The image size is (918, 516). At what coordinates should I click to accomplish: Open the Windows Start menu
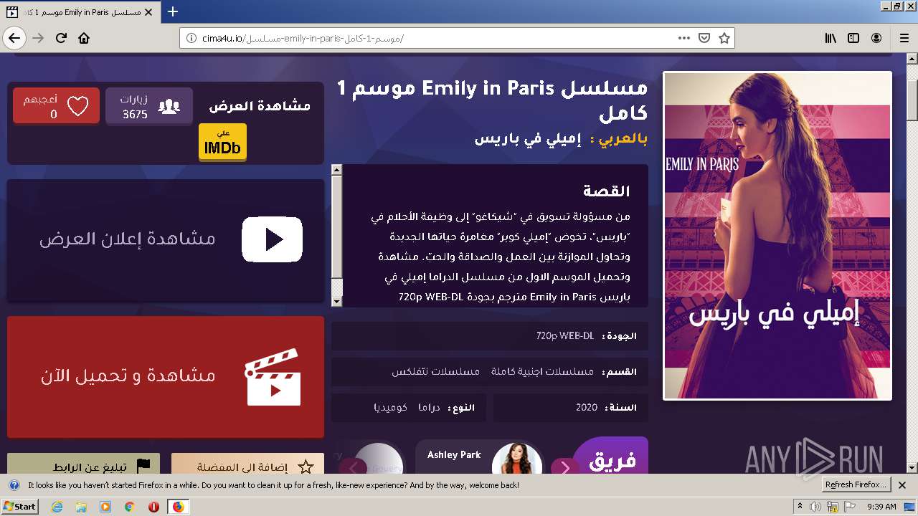click(20, 506)
